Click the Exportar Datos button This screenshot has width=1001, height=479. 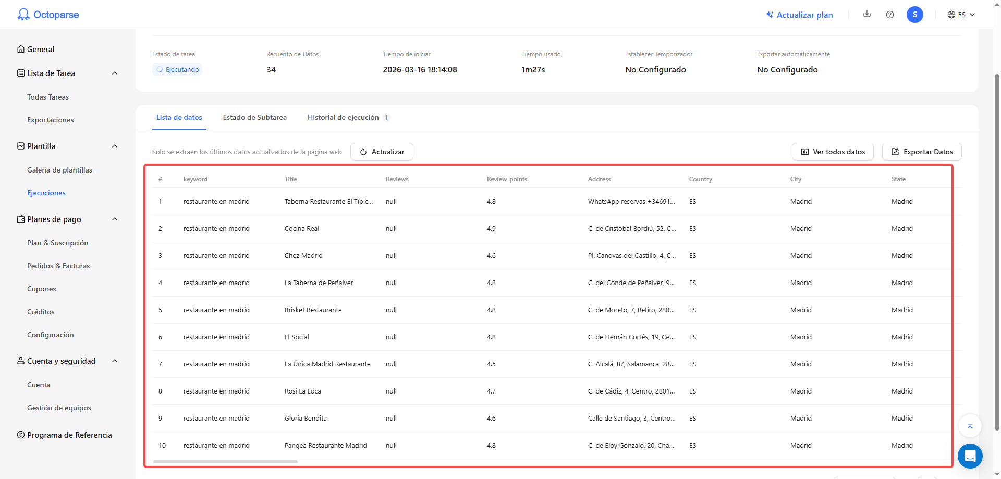coord(921,152)
